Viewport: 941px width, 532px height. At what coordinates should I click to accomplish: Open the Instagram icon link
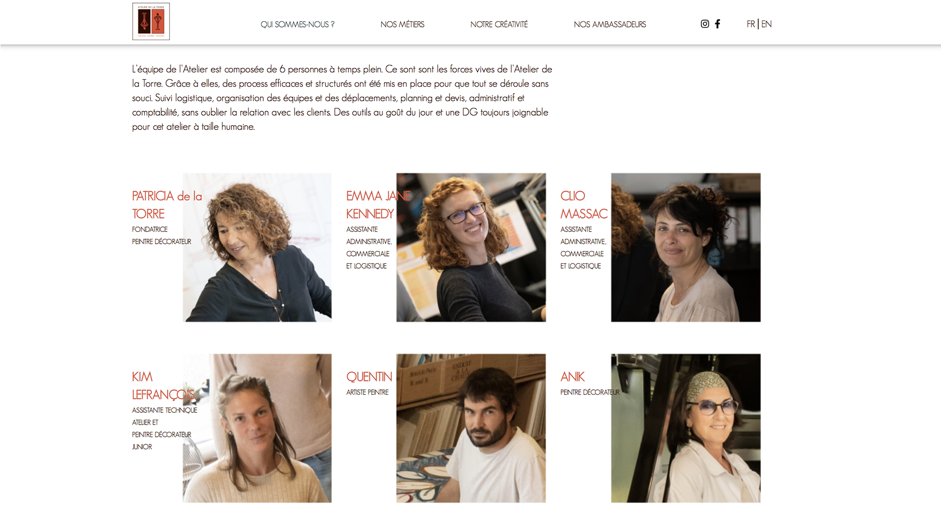(705, 24)
